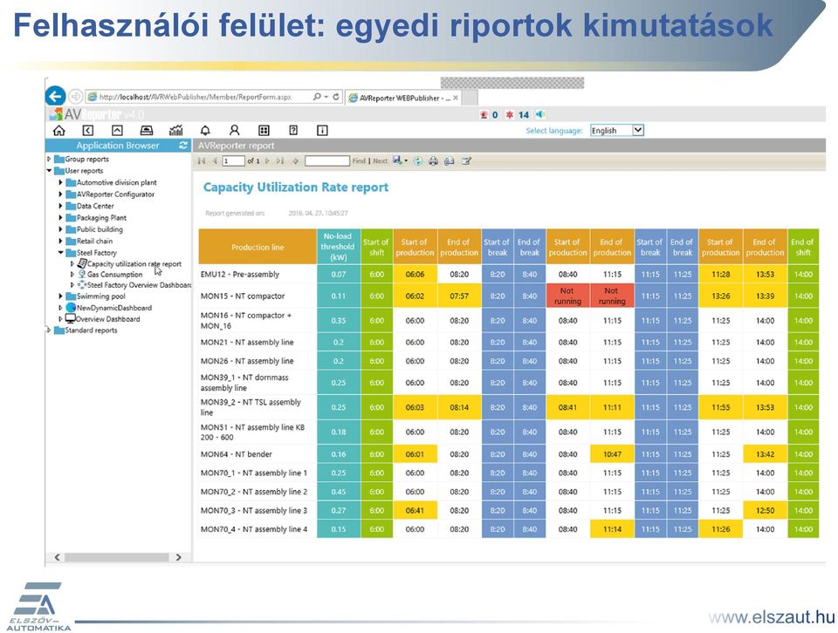The height and width of the screenshot is (633, 838).
Task: Click the search magnifier in address bar
Action: [316, 97]
